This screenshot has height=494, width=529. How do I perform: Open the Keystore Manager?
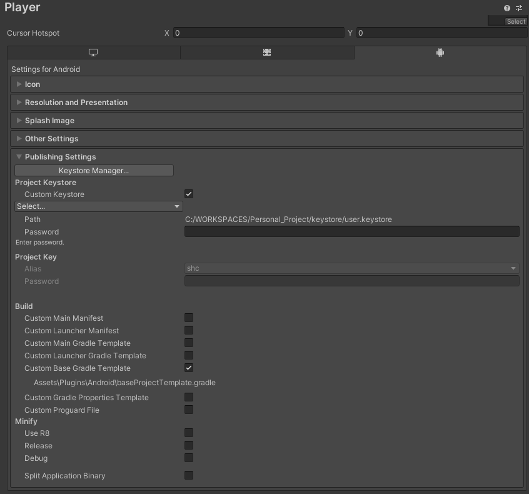point(94,171)
